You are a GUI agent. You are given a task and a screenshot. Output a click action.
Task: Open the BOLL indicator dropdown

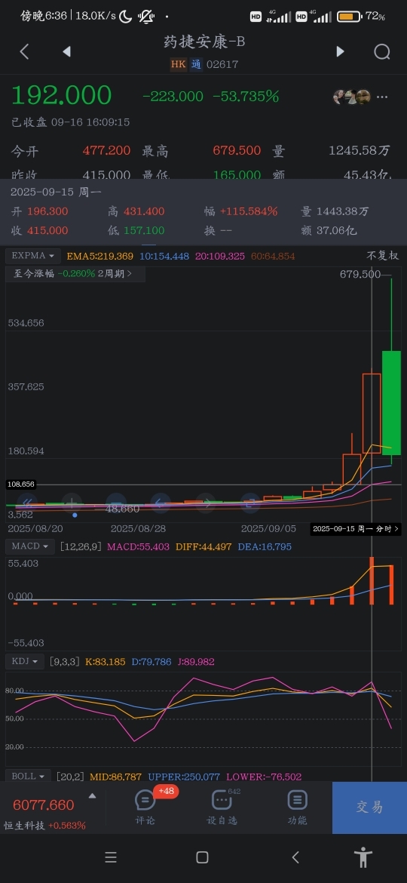click(x=28, y=776)
